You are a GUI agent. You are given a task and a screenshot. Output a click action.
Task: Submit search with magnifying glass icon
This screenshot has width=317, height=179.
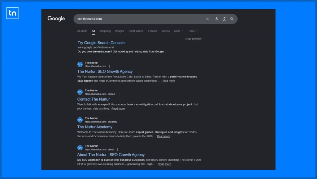pyautogui.click(x=232, y=19)
